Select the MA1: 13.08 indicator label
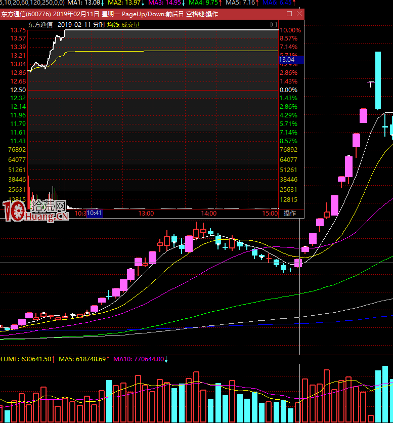 pos(85,3)
